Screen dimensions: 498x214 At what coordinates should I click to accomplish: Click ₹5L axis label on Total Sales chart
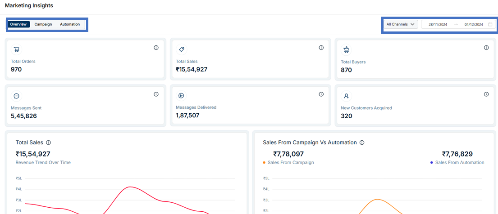coord(19,178)
